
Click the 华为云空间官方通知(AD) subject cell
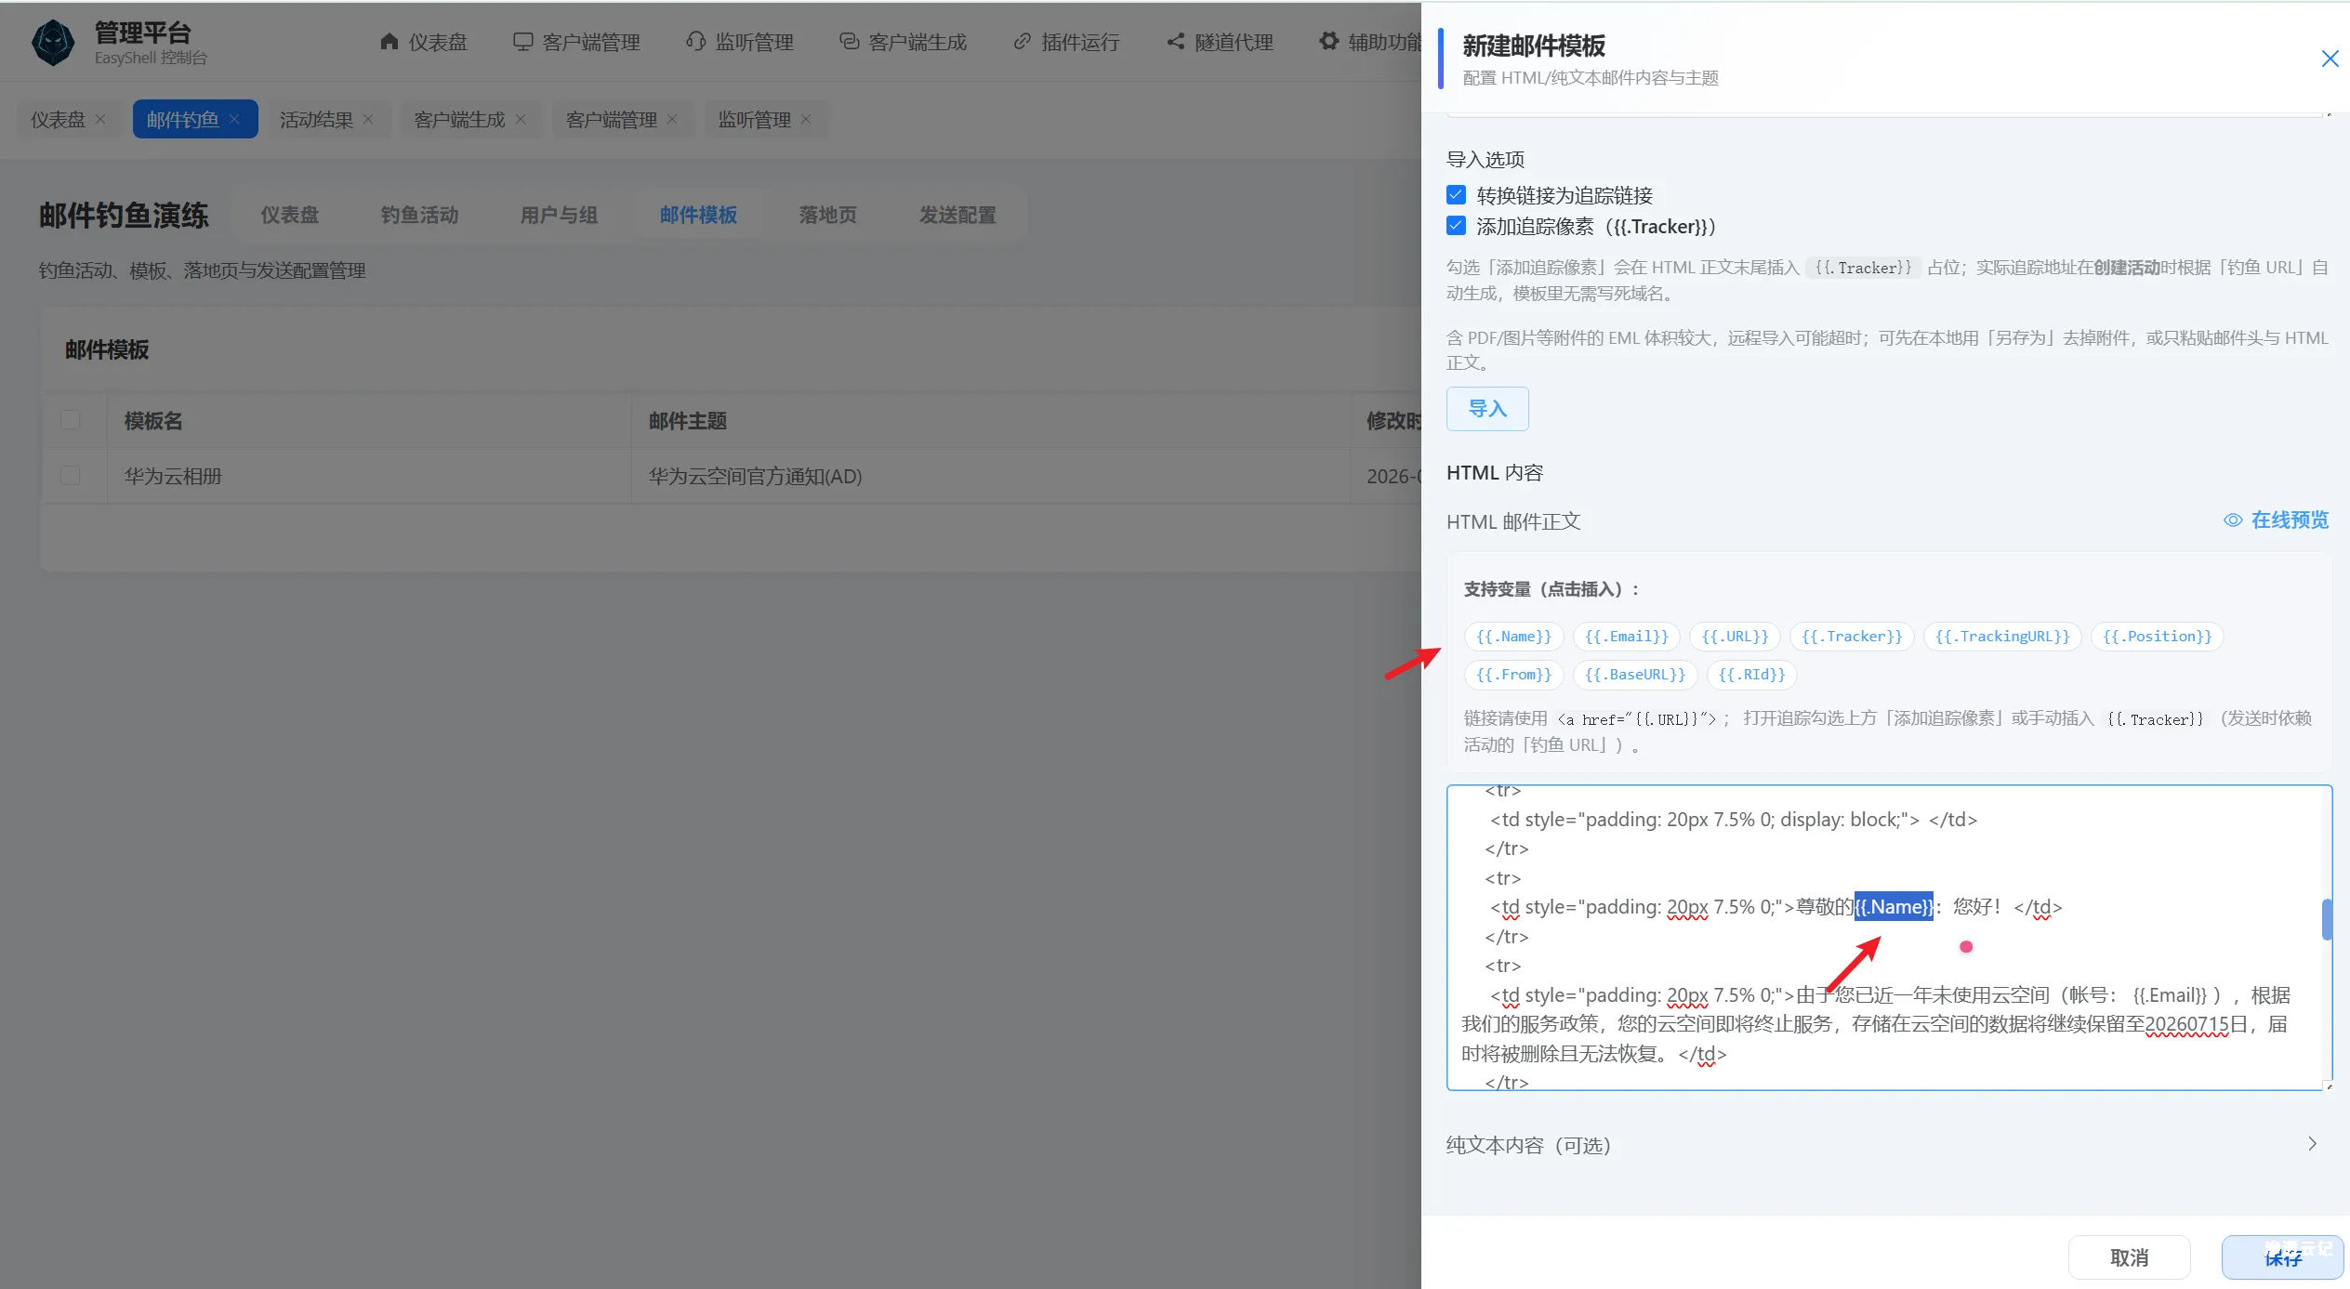coord(755,476)
